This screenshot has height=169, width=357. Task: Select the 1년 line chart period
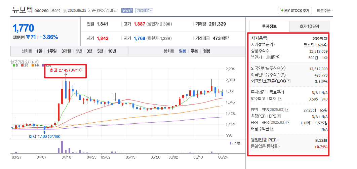(x=79, y=51)
